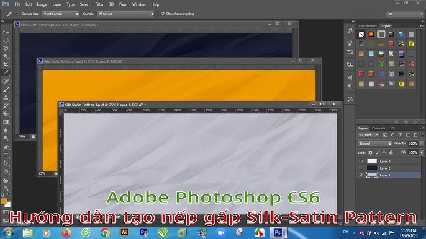The width and height of the screenshot is (426, 239).
Task: Select the Crop tool
Action: click(x=6, y=64)
